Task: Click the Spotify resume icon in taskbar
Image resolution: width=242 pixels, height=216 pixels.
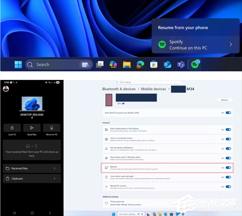Action: pos(195,64)
